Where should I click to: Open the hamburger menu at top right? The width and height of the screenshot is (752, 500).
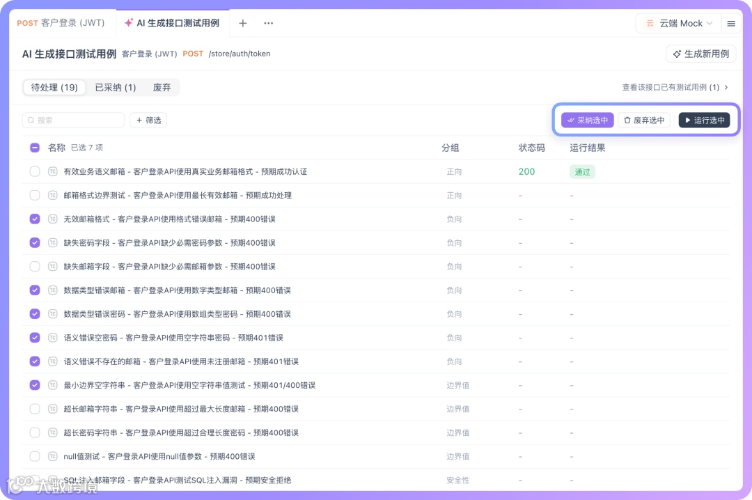click(x=731, y=24)
